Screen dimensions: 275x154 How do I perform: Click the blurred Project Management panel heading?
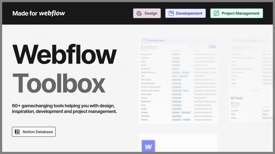(251, 41)
